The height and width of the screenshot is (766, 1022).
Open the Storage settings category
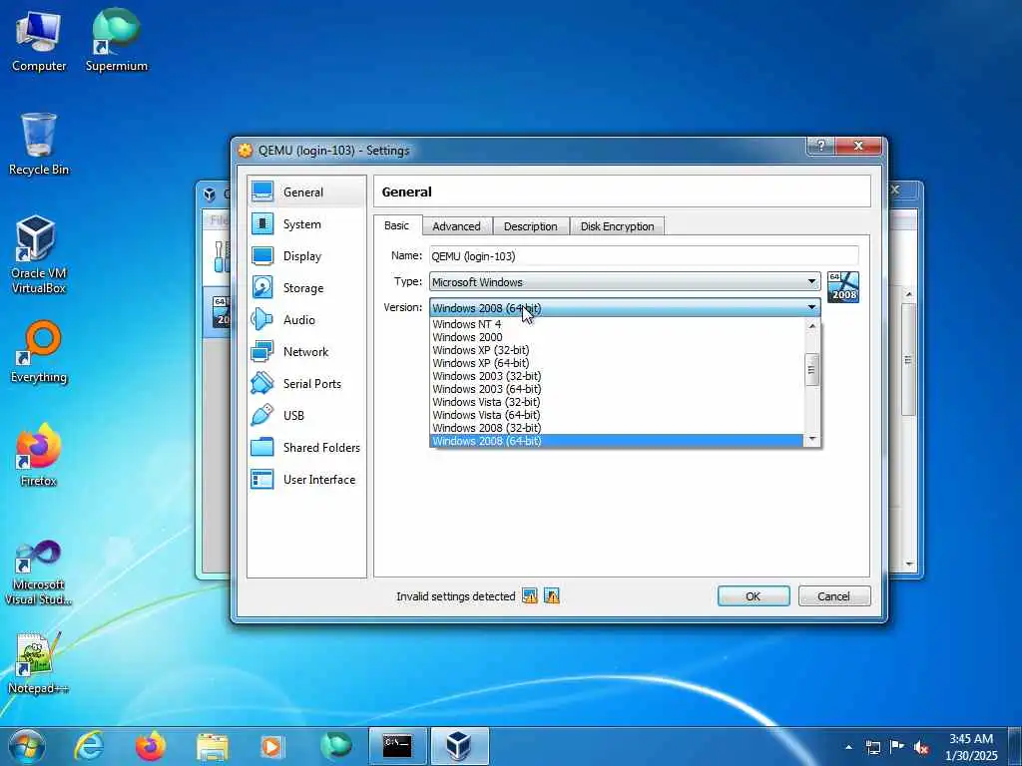click(x=306, y=288)
